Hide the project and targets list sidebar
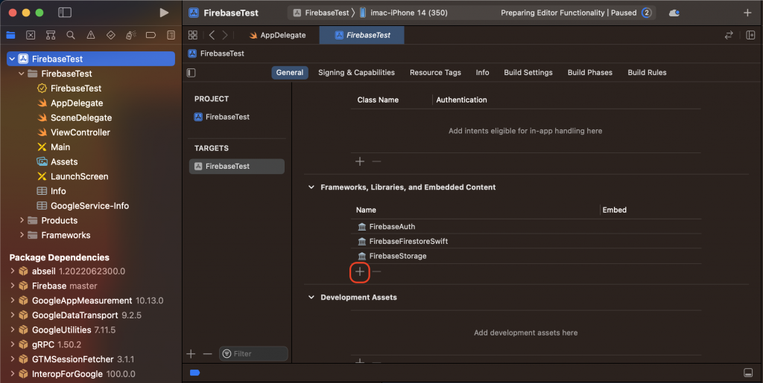This screenshot has height=383, width=763. pyautogui.click(x=191, y=73)
